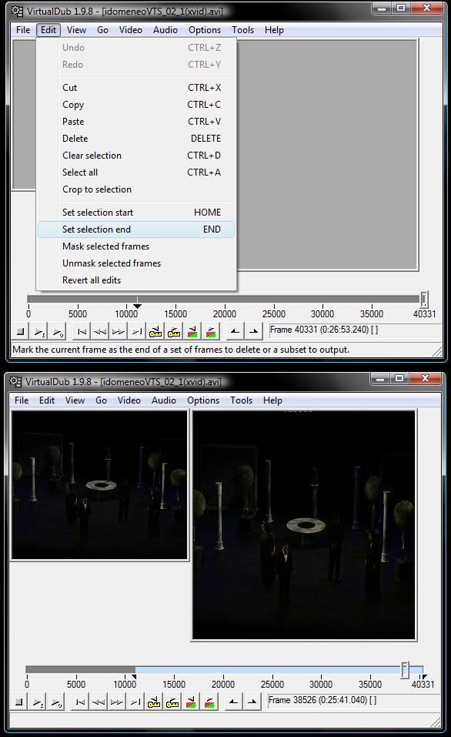Jump to next keyframe in Frame 38526 window
The width and height of the screenshot is (451, 737).
point(172,702)
